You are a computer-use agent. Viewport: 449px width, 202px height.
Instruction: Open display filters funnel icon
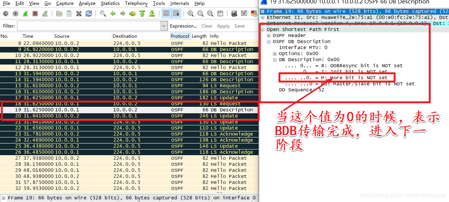[x=244, y=14]
